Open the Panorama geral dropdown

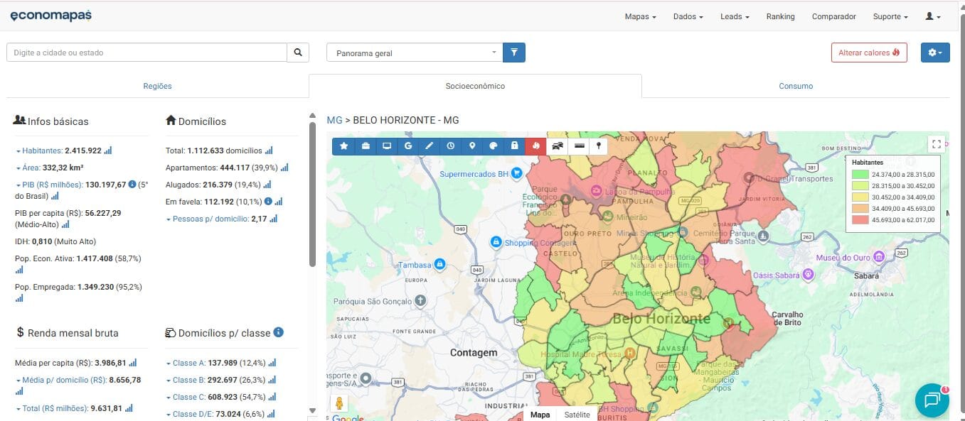point(415,53)
